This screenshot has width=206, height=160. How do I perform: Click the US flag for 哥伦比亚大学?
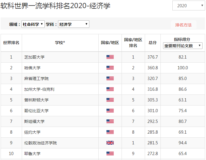tap(110, 111)
